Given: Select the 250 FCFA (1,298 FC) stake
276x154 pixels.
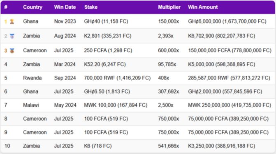Looking at the screenshot, I should click(108, 50).
